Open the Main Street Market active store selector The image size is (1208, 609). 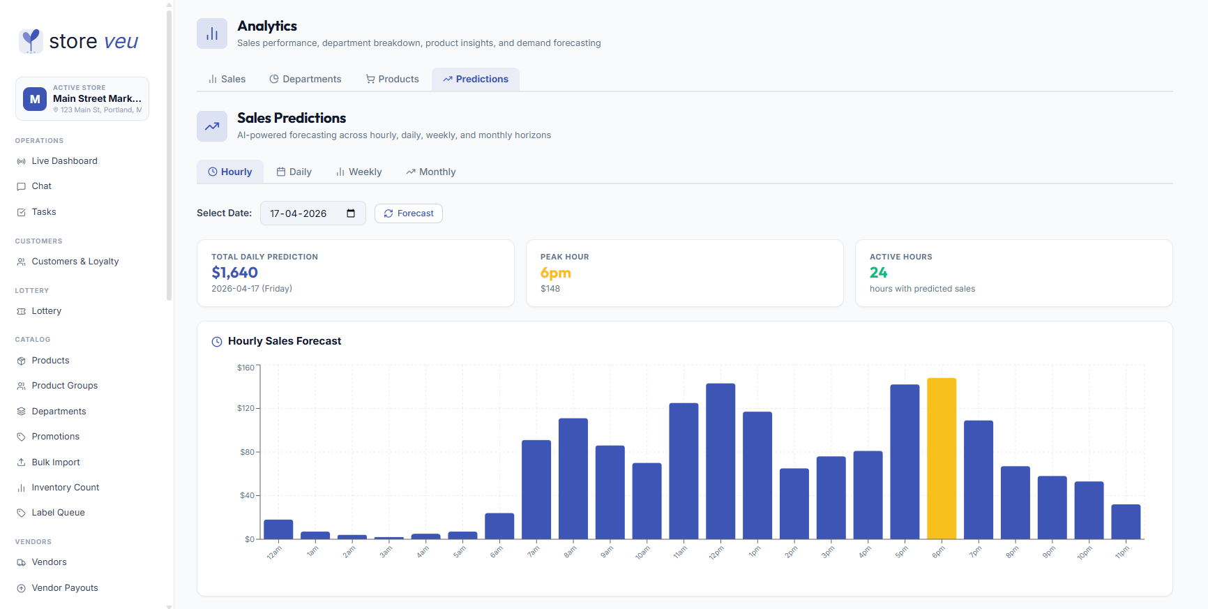coord(82,99)
